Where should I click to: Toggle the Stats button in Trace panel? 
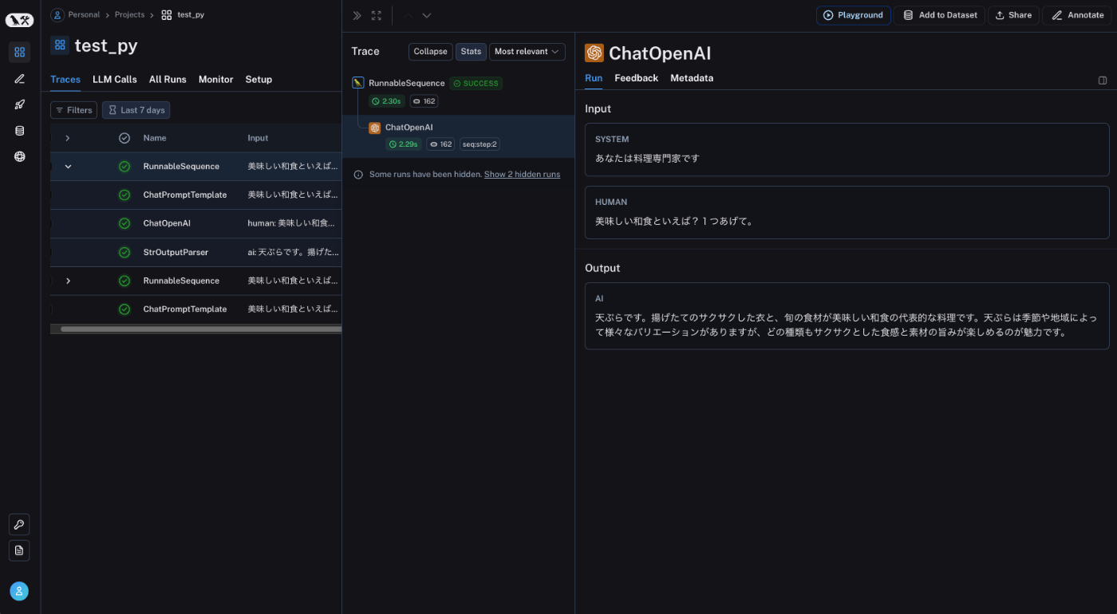click(x=471, y=52)
